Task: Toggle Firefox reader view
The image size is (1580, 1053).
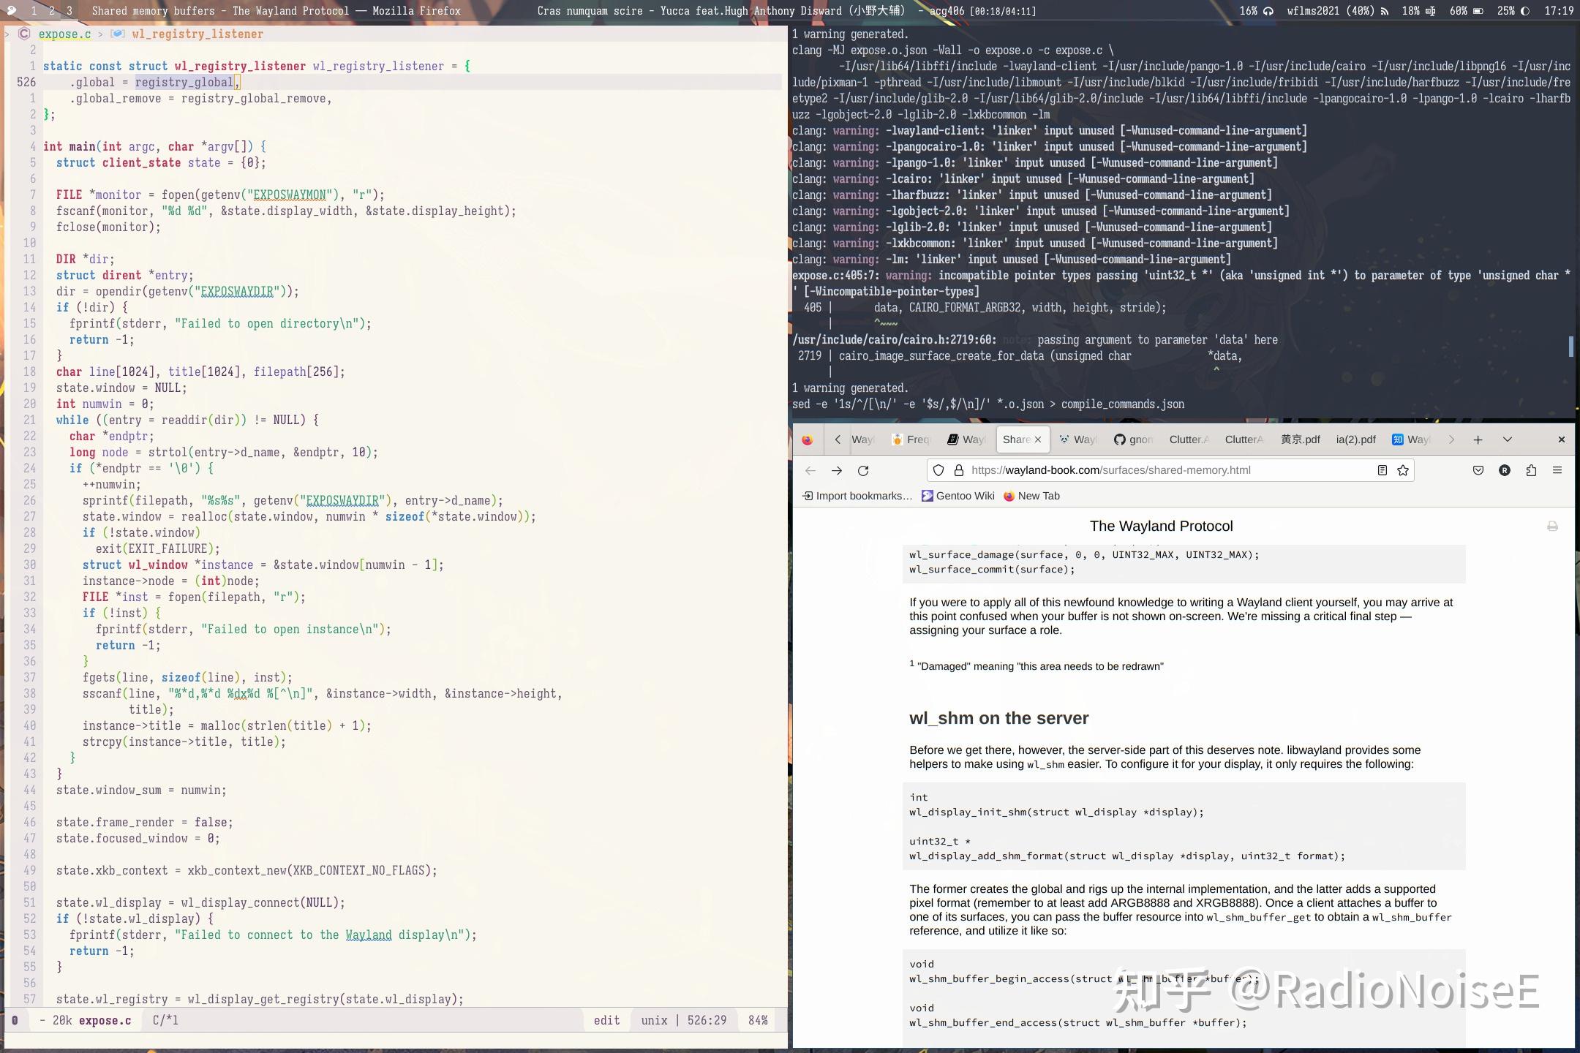Action: [1382, 471]
